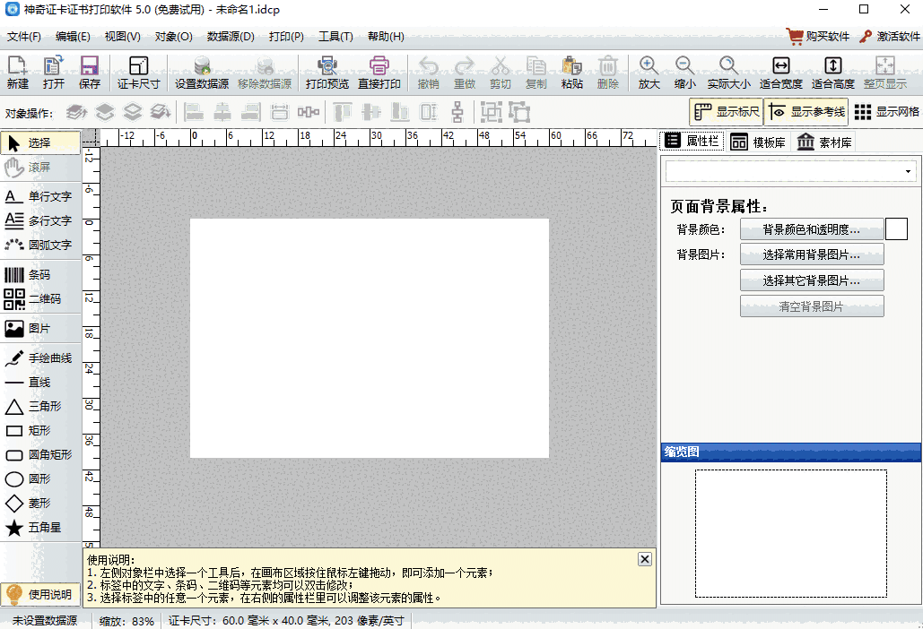The image size is (923, 629).
Task: Click the 打印预览 print preview icon
Action: coord(327,73)
